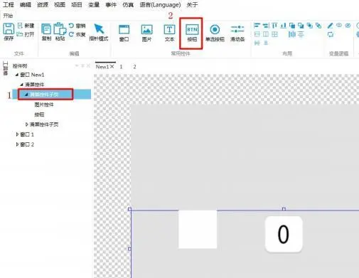Screen dimensions: 359x278
Task: Select the white image widget on canvas
Action: [x=198, y=229]
